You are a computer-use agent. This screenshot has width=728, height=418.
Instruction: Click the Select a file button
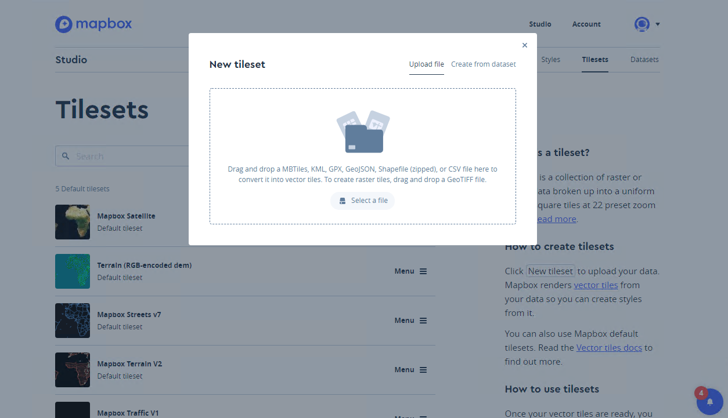363,201
